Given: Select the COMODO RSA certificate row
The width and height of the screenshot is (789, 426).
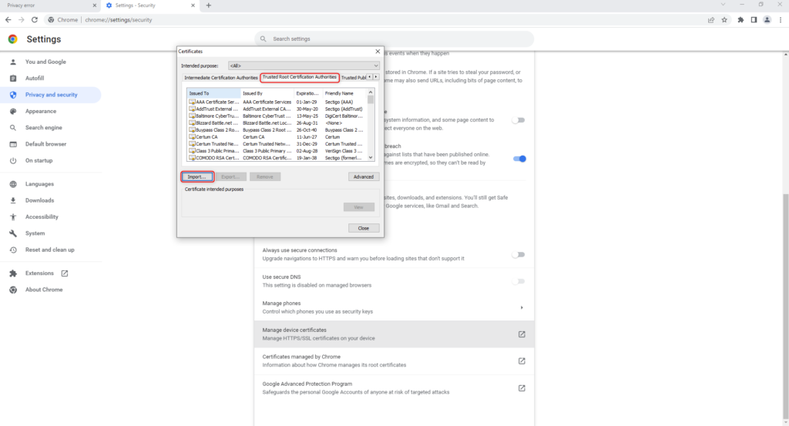Looking at the screenshot, I should [277, 157].
